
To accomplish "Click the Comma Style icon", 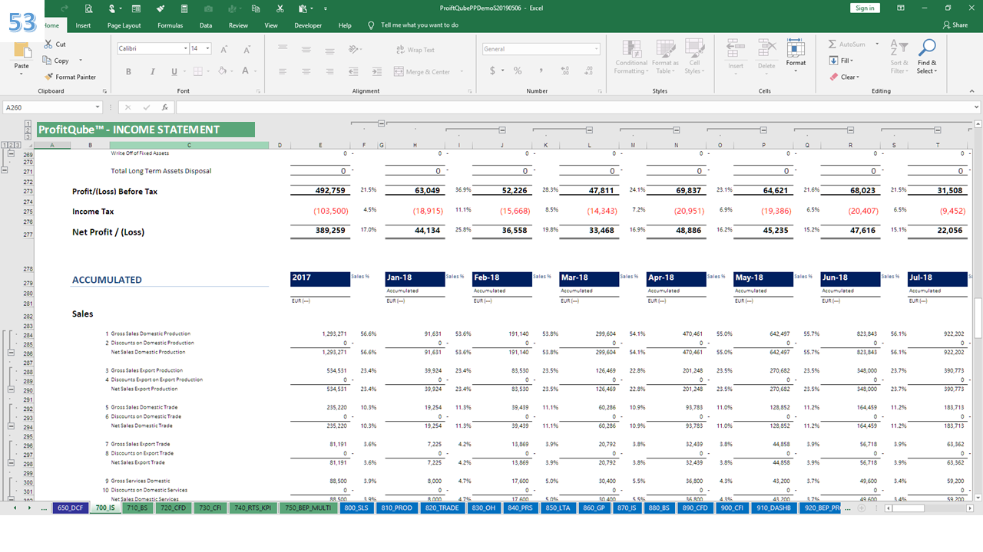I will [540, 71].
